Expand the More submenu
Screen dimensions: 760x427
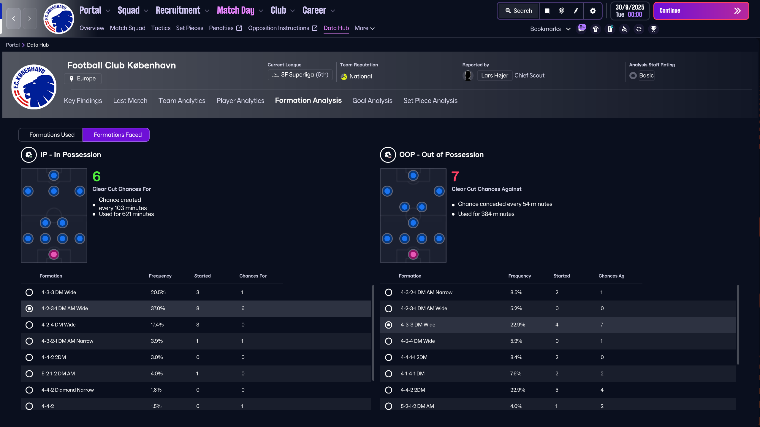[364, 28]
